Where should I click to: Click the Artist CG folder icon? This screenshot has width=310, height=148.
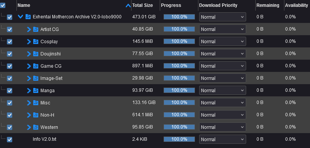point(36,29)
